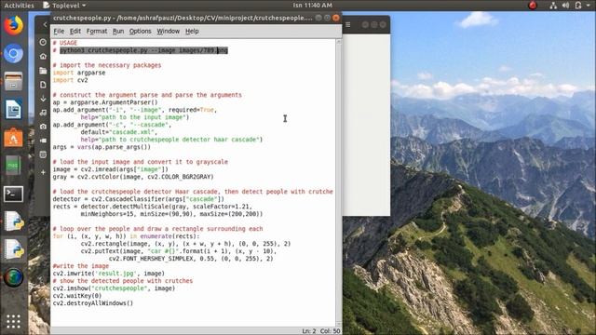Open volume control in top bar
This screenshot has height=335, width=596.
click(x=565, y=6)
